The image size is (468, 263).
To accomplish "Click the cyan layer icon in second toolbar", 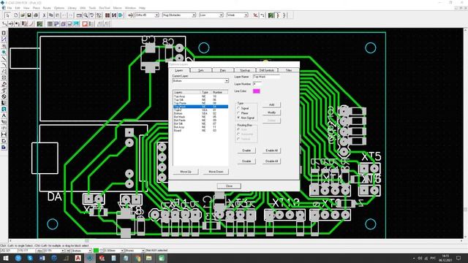I will coord(76,23).
